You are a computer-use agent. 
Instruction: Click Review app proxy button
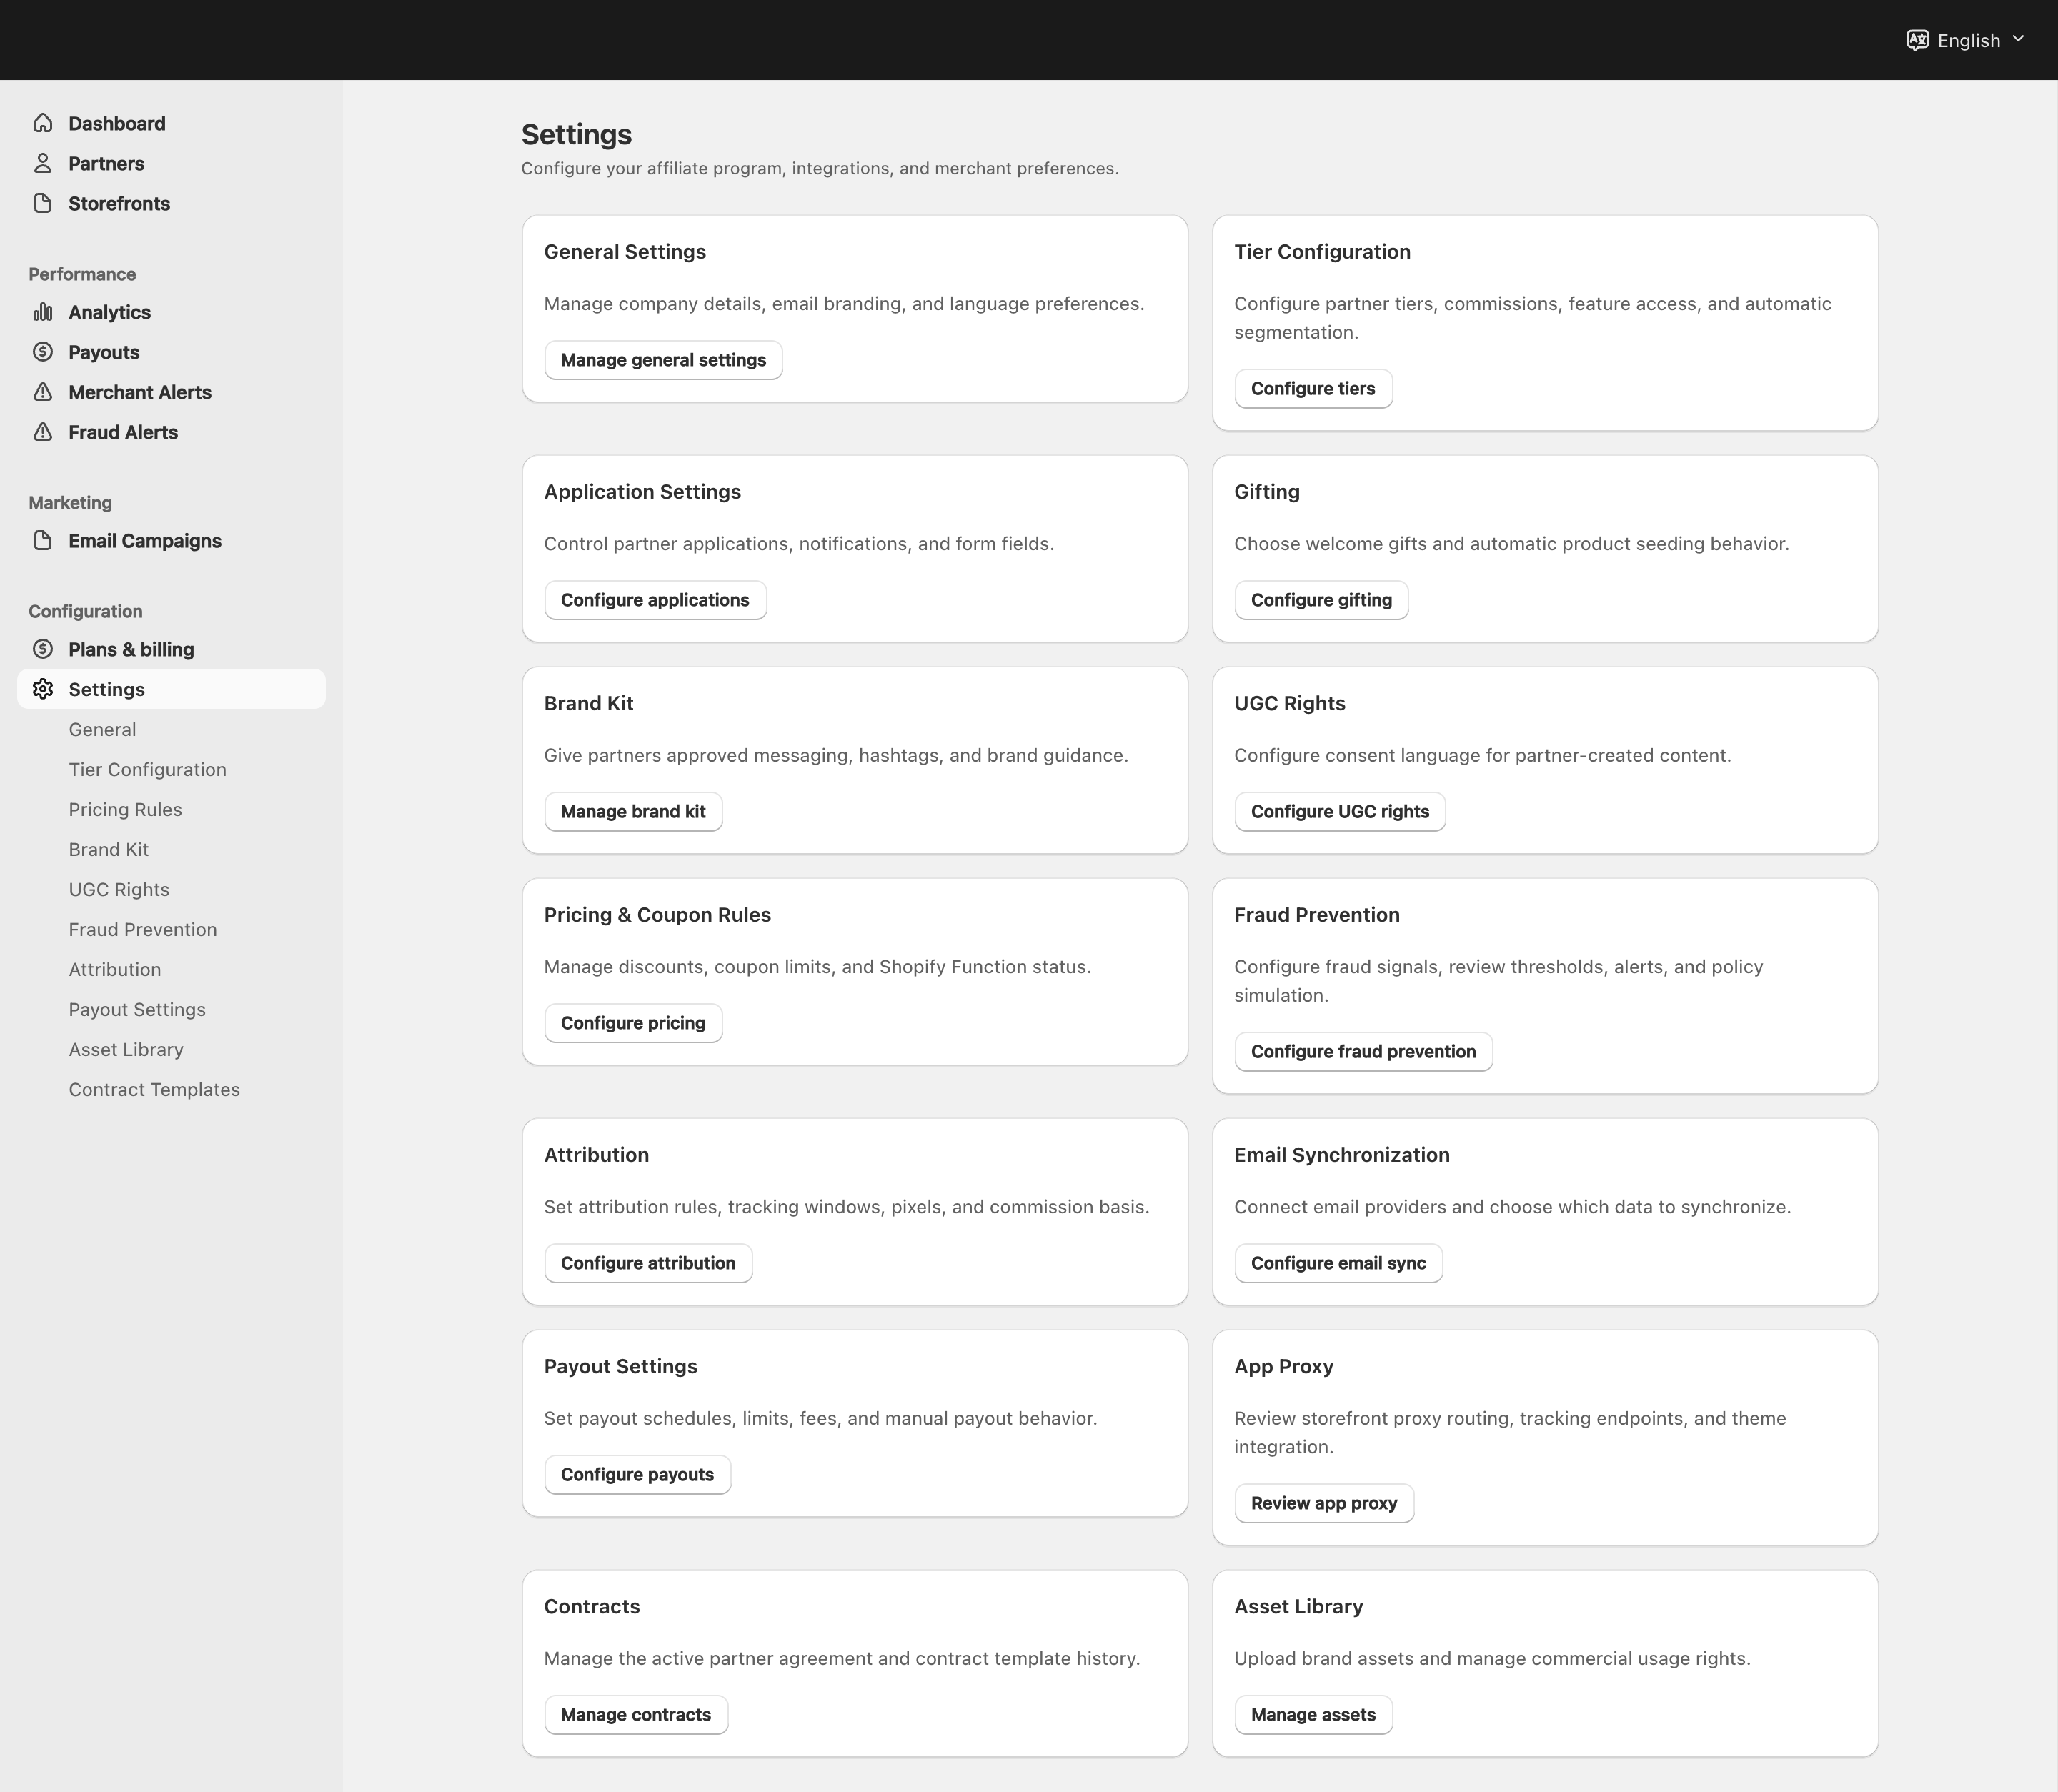[1324, 1503]
